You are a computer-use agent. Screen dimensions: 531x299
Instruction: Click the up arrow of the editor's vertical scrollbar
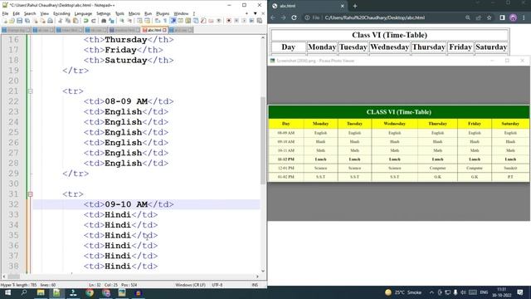click(x=263, y=38)
